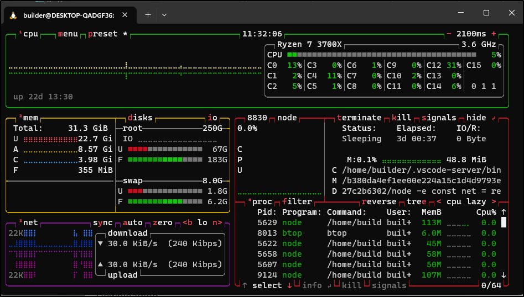This screenshot has height=297, width=524.
Task: Open signals in the process detail header
Action: [x=439, y=118]
